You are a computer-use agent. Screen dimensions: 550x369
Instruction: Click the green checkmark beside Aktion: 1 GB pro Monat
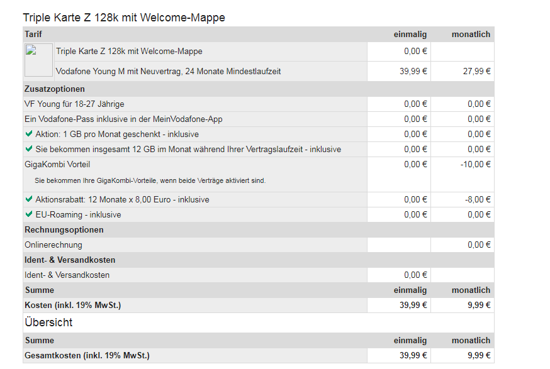(29, 133)
